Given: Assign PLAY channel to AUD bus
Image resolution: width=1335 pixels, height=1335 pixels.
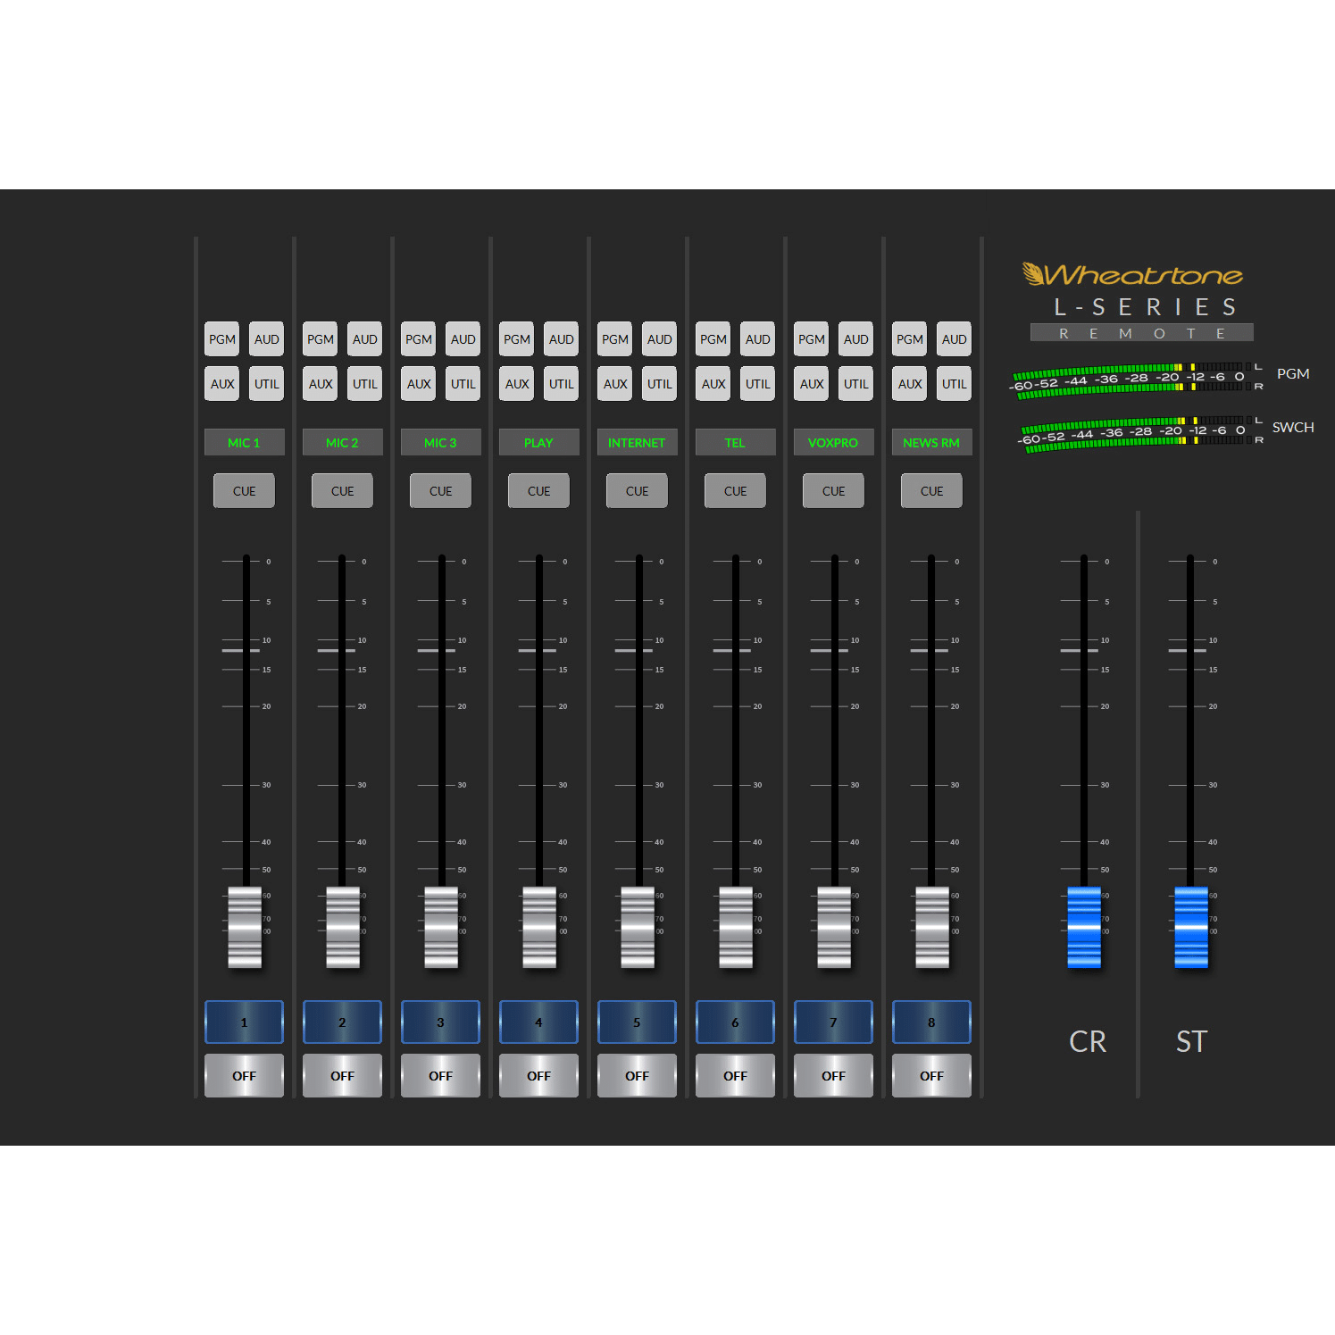Looking at the screenshot, I should [x=561, y=339].
